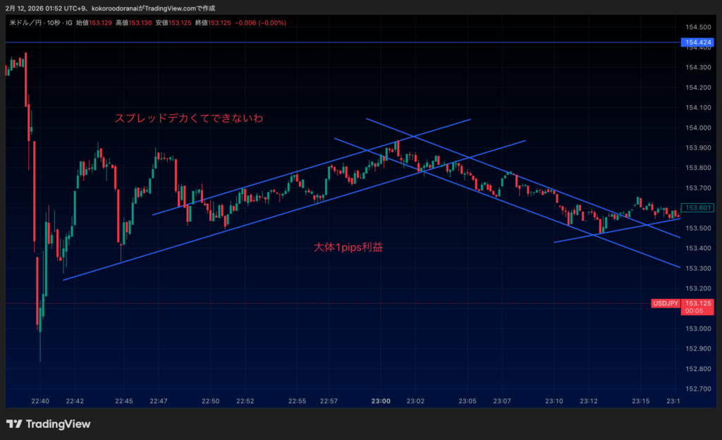Screen dimensions: 722x440
Task: Click the 22:40 time axis label
Action: [x=40, y=401]
